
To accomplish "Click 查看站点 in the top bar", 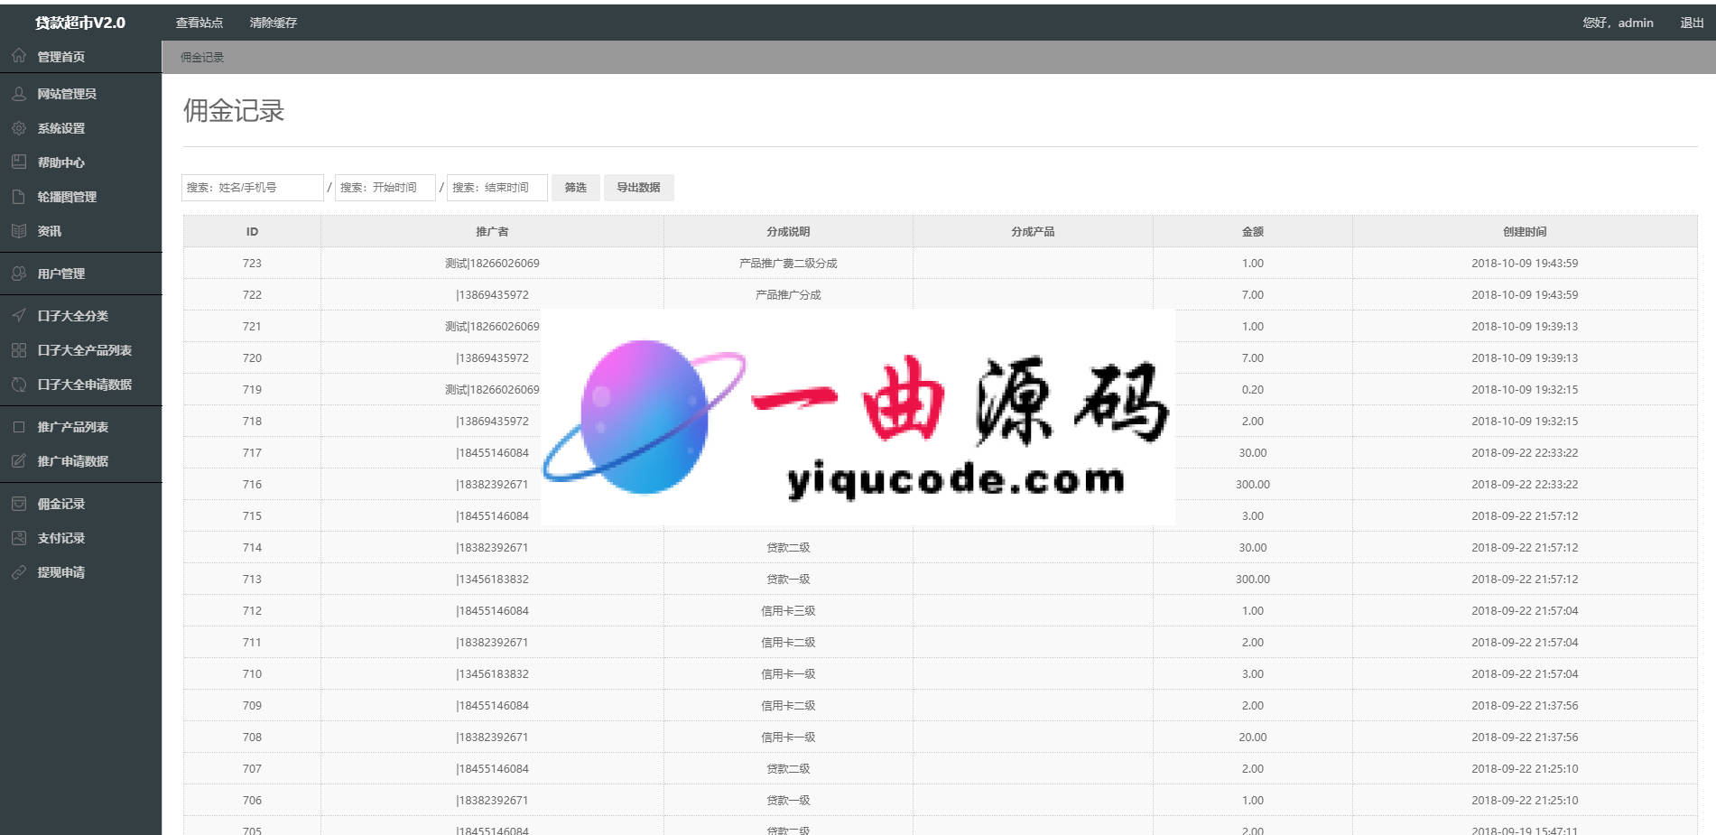I will pyautogui.click(x=199, y=23).
